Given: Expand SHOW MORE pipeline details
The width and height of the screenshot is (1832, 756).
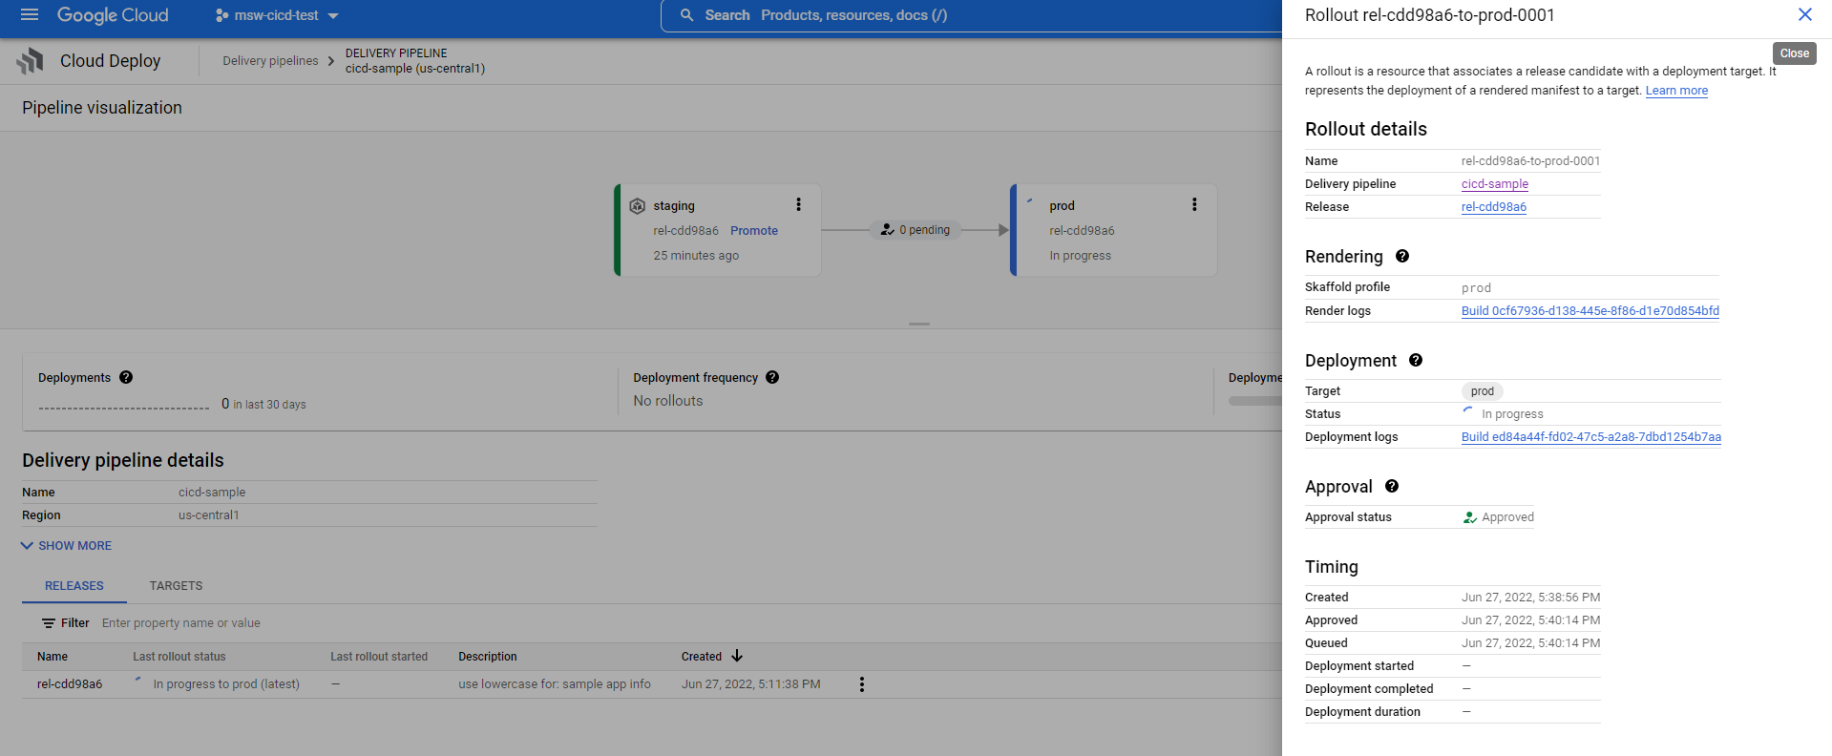Looking at the screenshot, I should 67,546.
